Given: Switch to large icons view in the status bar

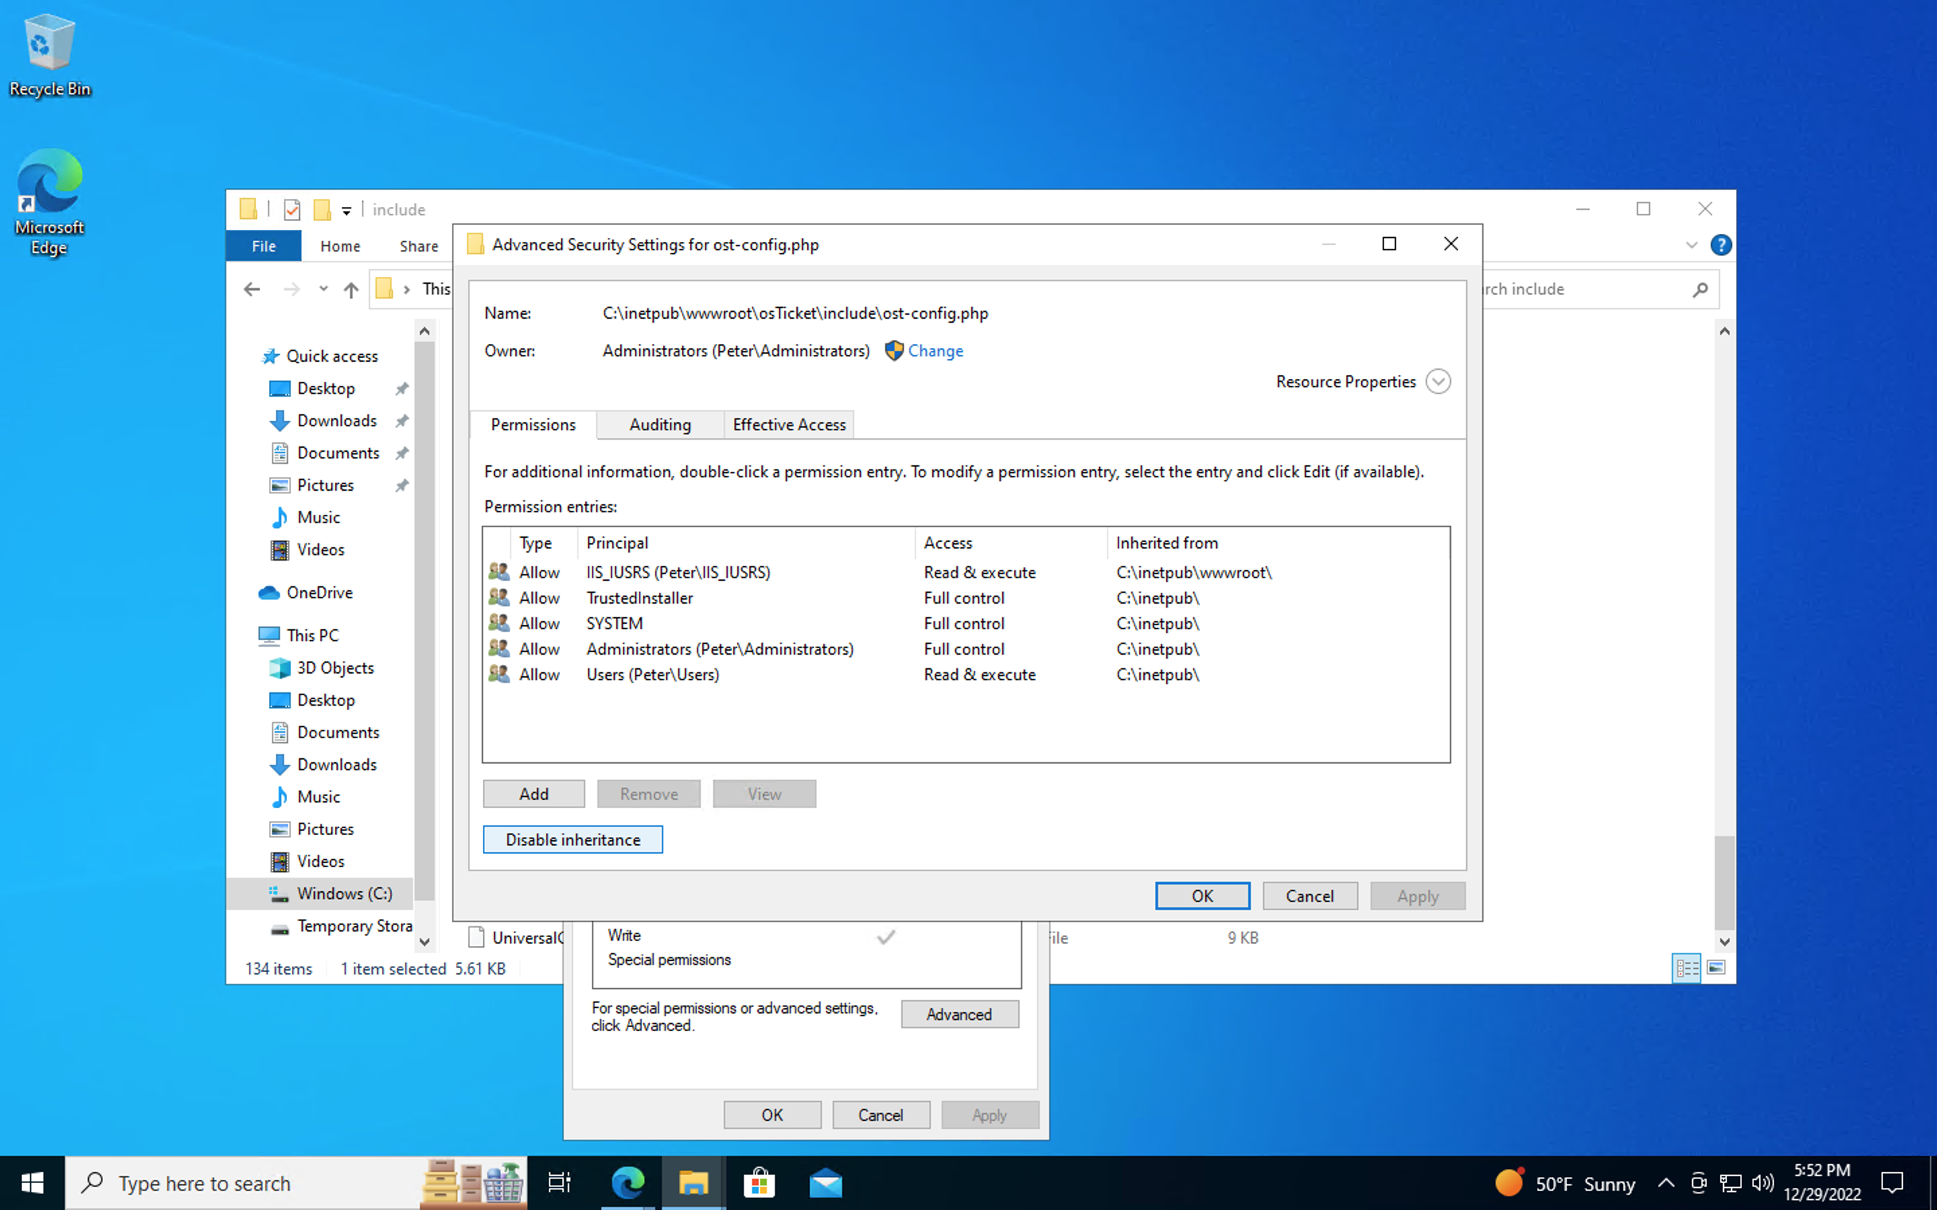Looking at the screenshot, I should pos(1716,968).
